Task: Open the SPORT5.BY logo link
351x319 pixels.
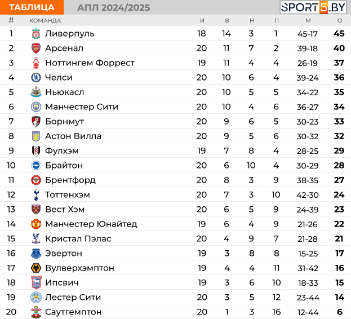Action: 313,7
